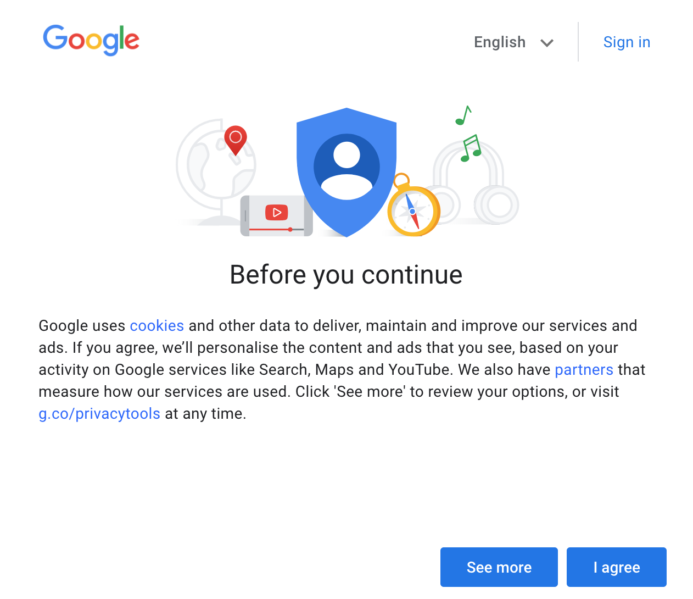Click the single green music note
The height and width of the screenshot is (599, 693).
[463, 116]
